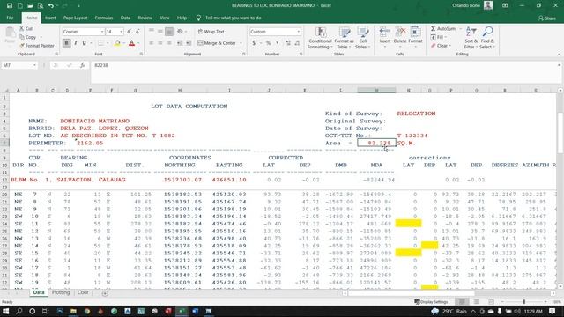Collapse the ribbon with the chevron
The image size is (564, 317).
[559, 55]
